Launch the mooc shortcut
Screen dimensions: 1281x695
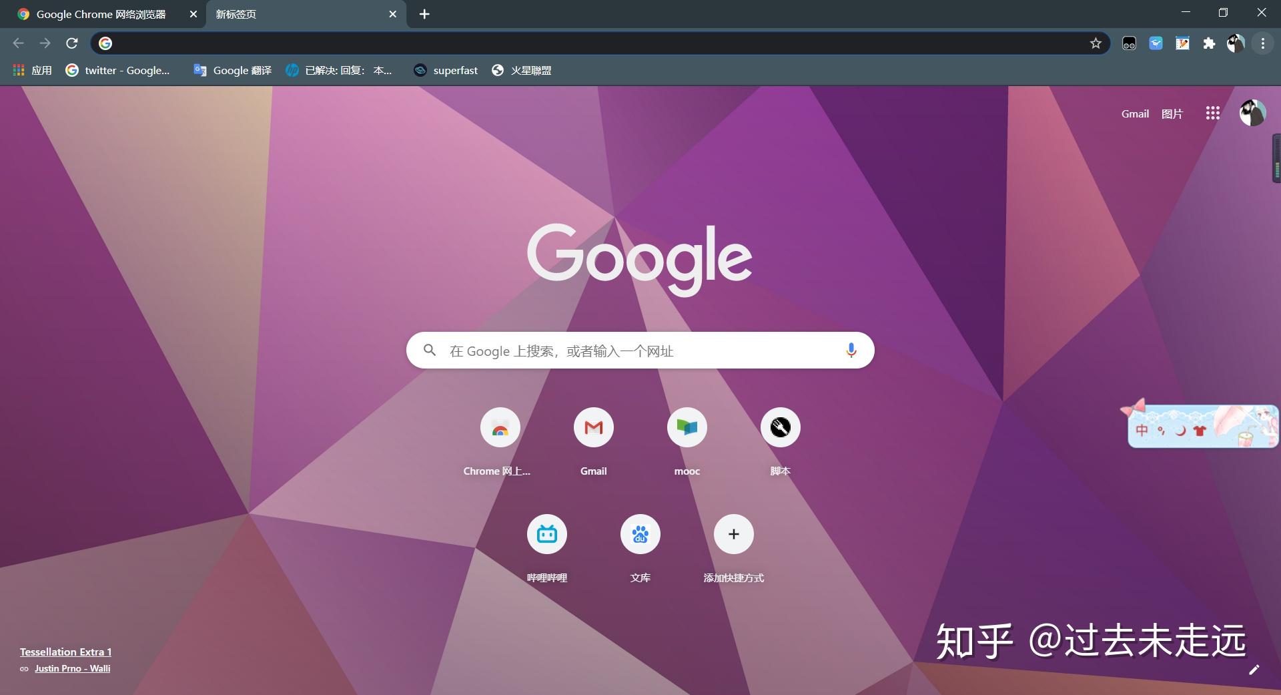tap(687, 427)
